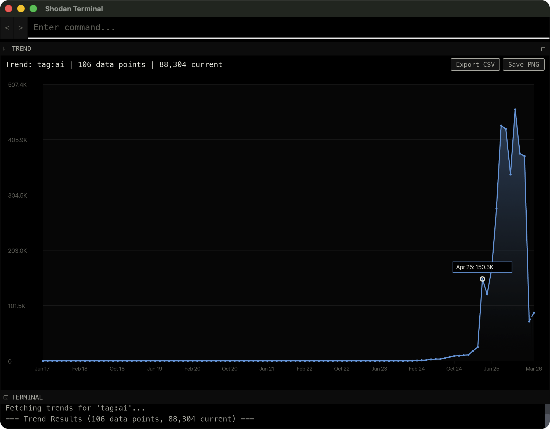Viewport: 550px width, 429px height.
Task: Click the square maximize icon on the TREND panel
Action: (x=543, y=49)
